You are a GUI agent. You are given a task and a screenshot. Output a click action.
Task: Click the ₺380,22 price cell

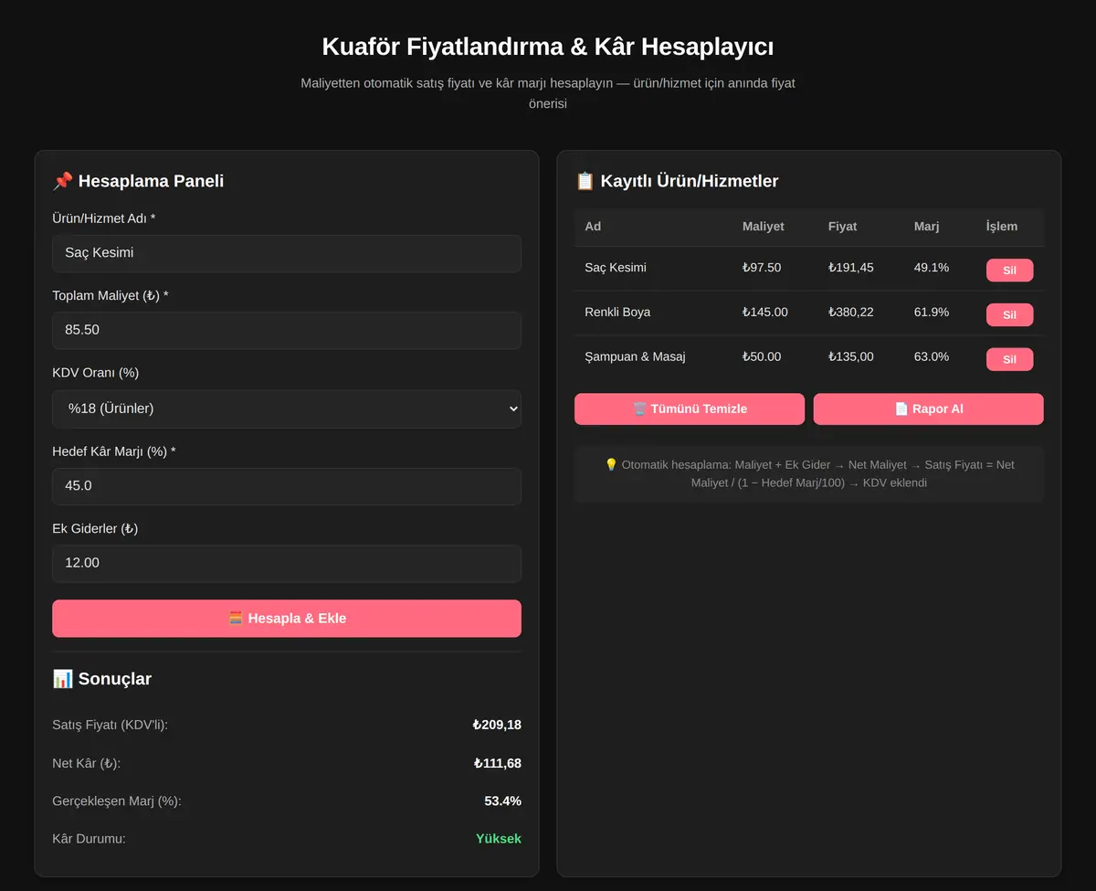(851, 313)
